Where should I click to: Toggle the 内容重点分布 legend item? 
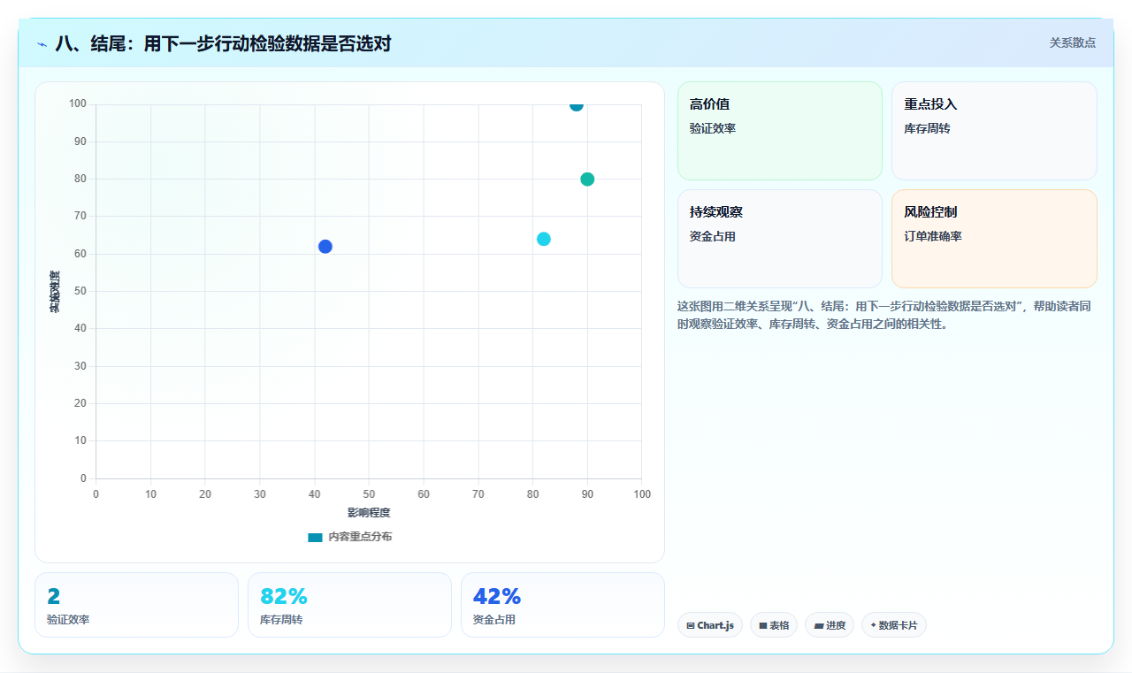pyautogui.click(x=349, y=537)
